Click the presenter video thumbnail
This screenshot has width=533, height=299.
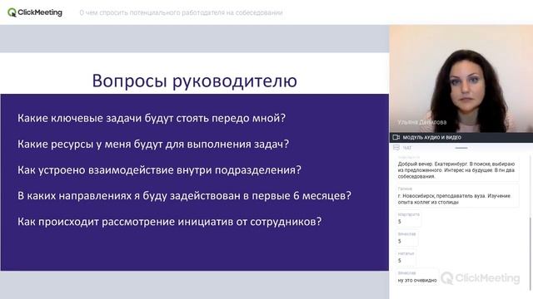(461, 79)
